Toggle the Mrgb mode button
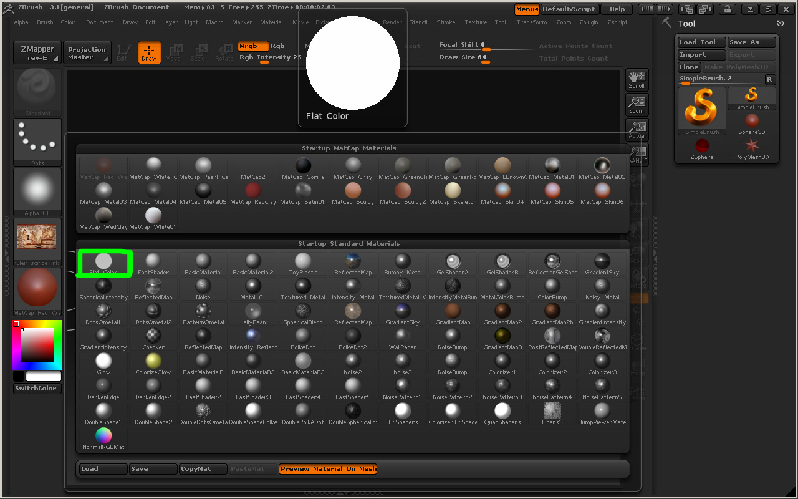The height and width of the screenshot is (499, 798). 253,46
